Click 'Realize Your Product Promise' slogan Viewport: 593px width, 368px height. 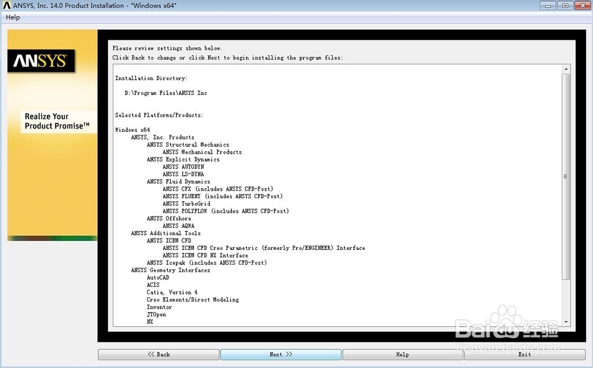pyautogui.click(x=57, y=121)
